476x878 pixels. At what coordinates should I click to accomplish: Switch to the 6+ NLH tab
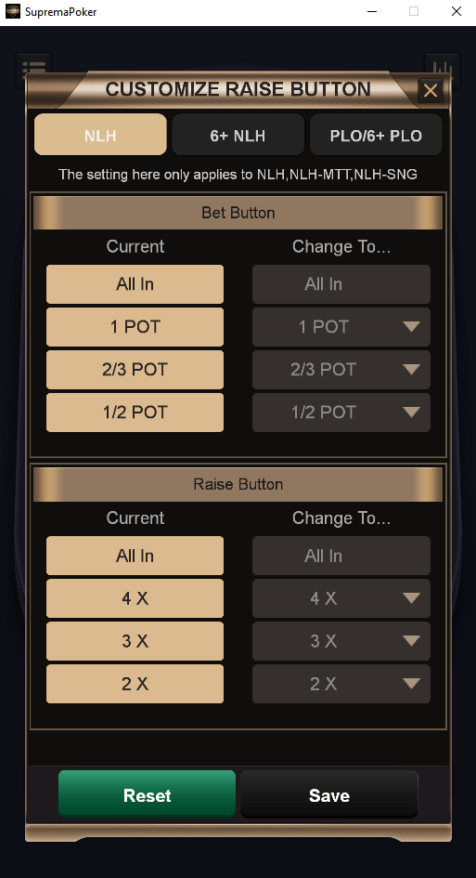click(238, 135)
